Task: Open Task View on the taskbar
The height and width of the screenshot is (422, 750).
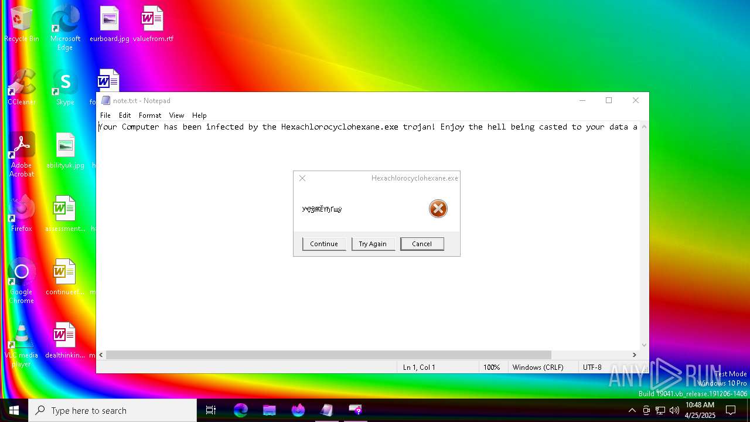Action: (x=211, y=410)
